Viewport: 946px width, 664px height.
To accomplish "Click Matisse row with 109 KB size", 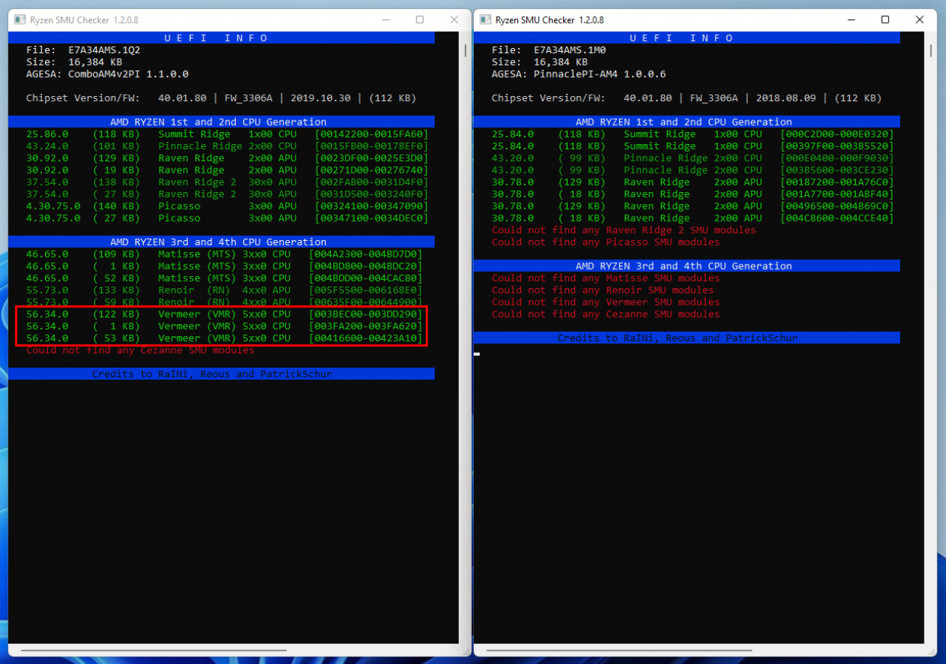I will pos(224,254).
